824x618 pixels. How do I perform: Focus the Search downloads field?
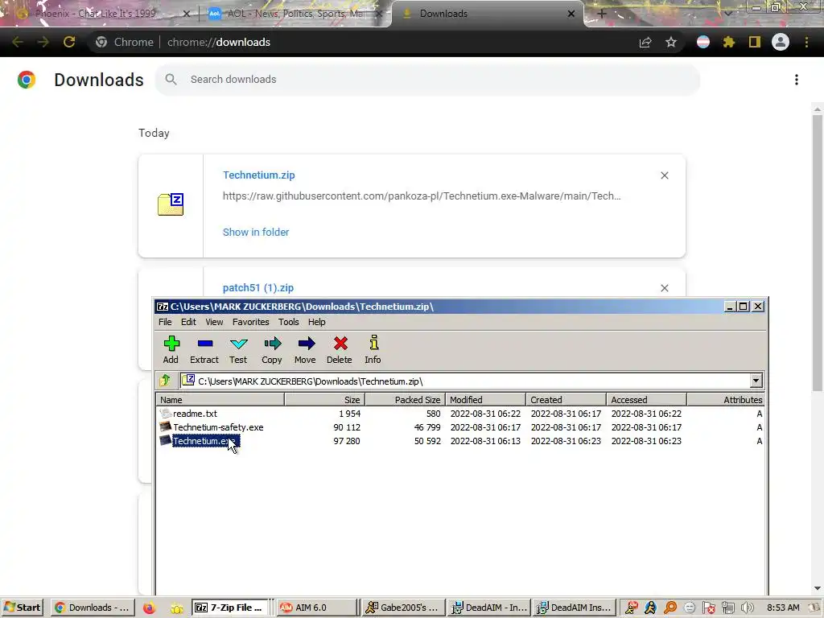click(x=428, y=80)
